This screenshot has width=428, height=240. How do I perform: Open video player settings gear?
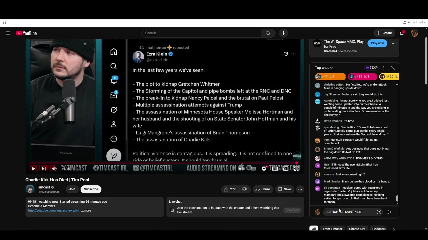(264, 169)
